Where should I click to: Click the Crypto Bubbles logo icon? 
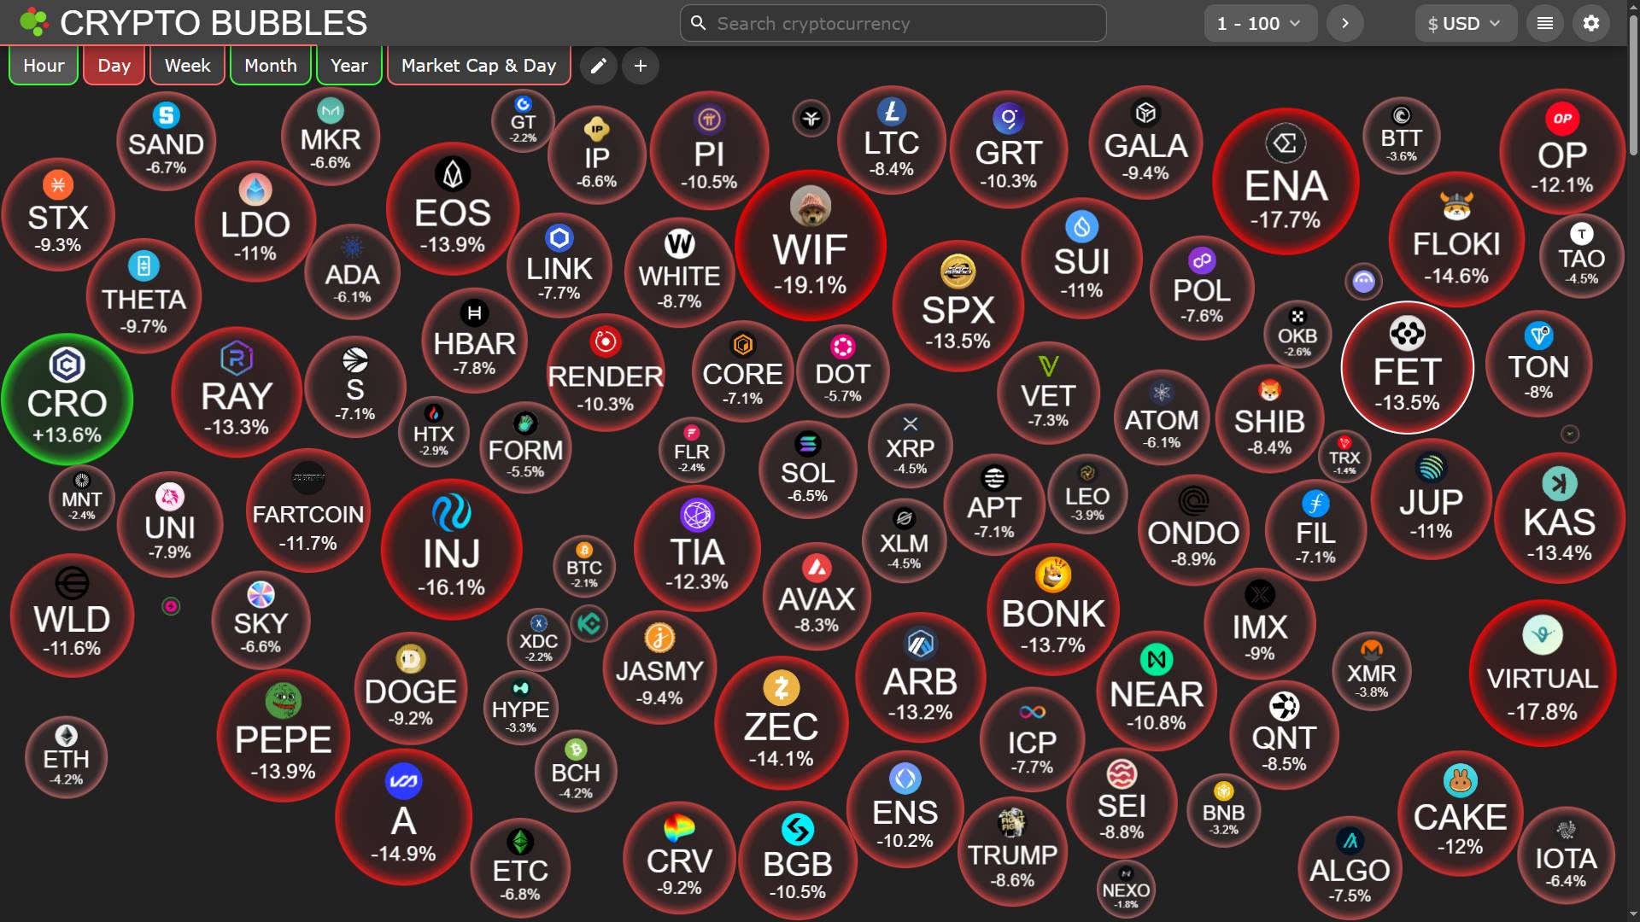34,23
